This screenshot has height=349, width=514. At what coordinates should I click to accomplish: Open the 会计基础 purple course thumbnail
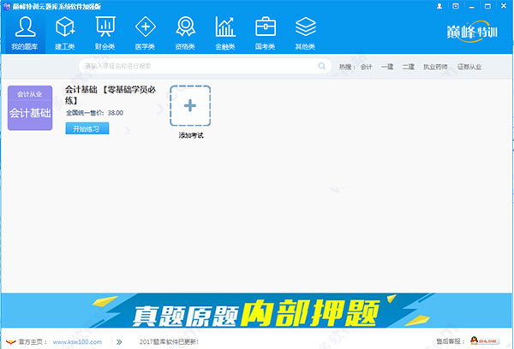[30, 108]
